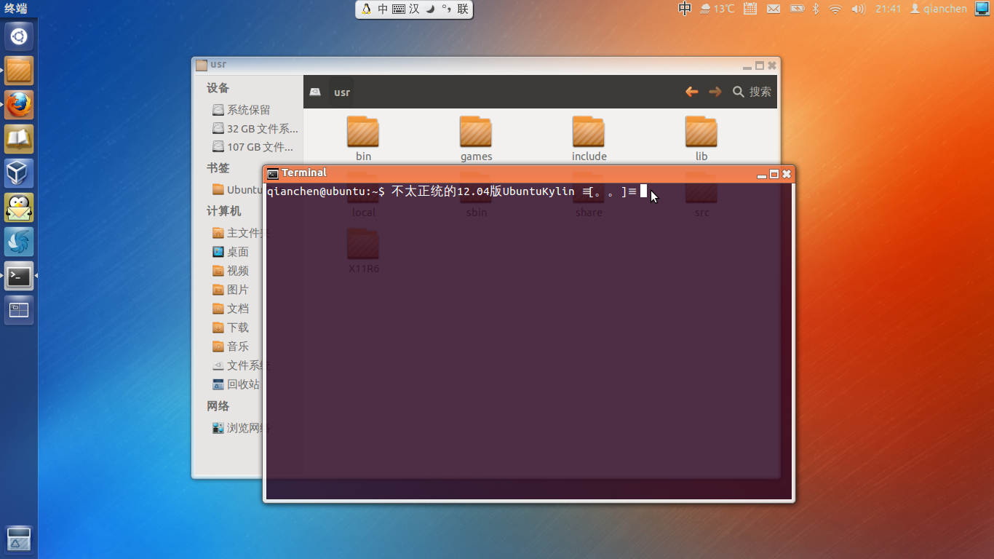Open the penguin mail launcher icon
The image size is (994, 559).
point(19,207)
